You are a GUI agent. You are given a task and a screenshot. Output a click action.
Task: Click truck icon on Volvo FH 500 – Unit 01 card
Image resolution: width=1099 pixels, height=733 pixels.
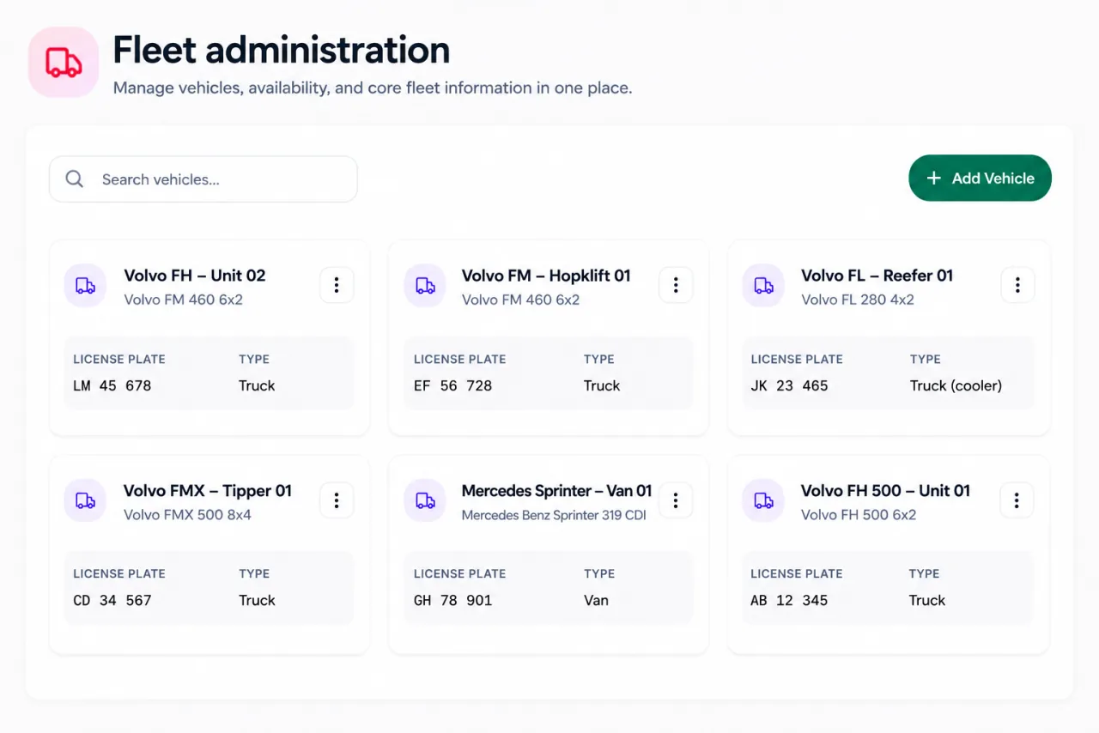pos(763,500)
